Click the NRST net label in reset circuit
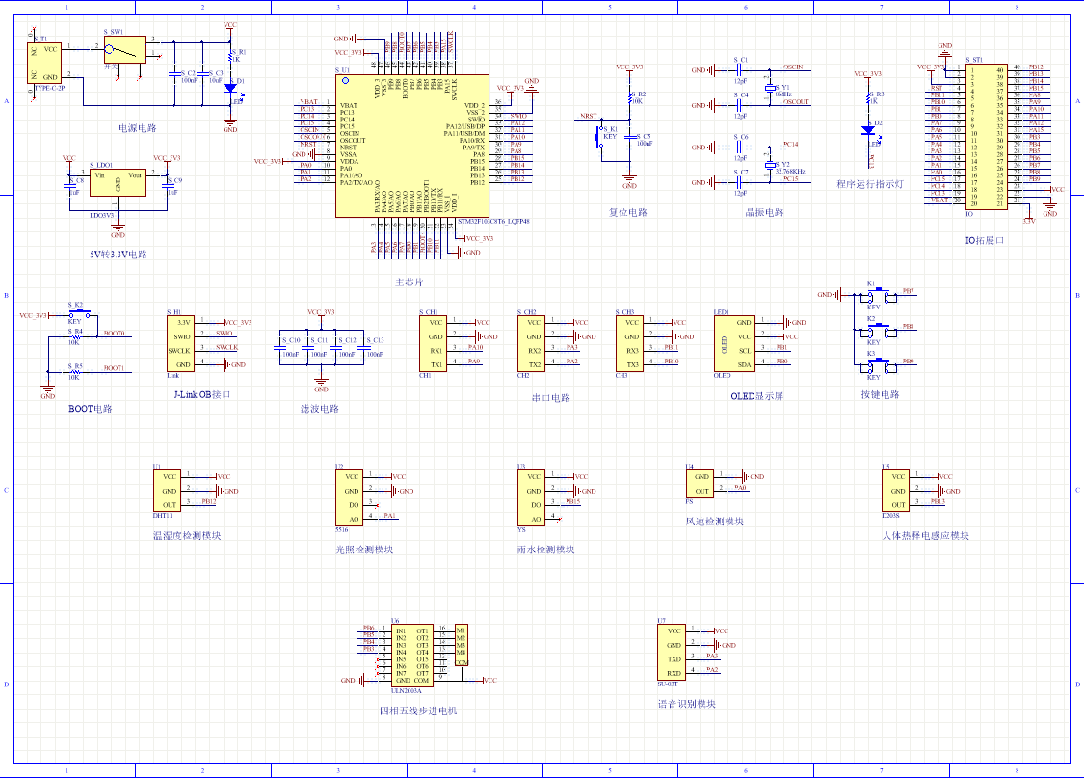Viewport: 1084px width, 778px height. tap(589, 117)
